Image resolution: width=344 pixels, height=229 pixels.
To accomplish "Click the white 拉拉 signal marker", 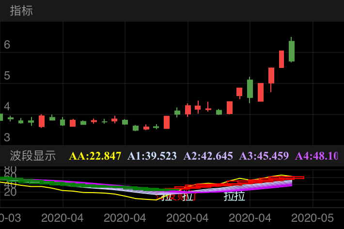I will coord(234,196).
